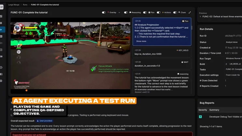This screenshot has height=136, width=242.
Task: Select the WAIT duration action entry
Action: click(x=162, y=64)
